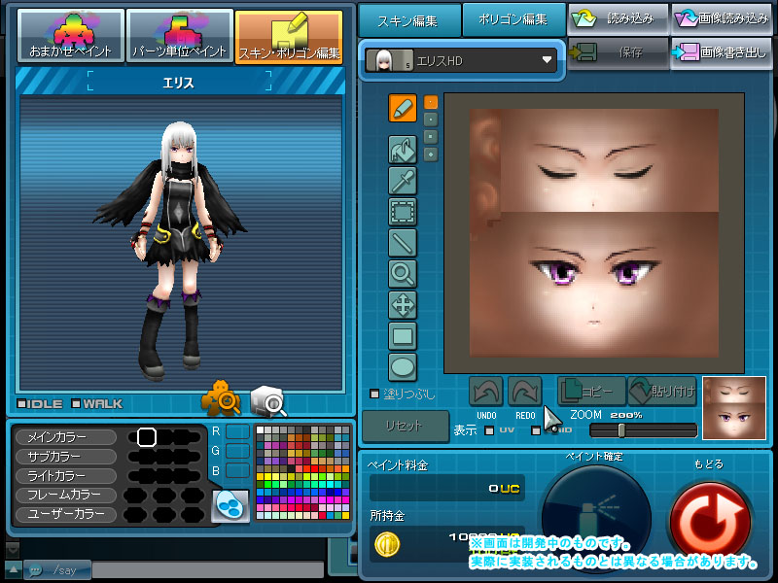This screenshot has height=583, width=778.
Task: Toggle the GRID display checkbox
Action: pos(536,430)
